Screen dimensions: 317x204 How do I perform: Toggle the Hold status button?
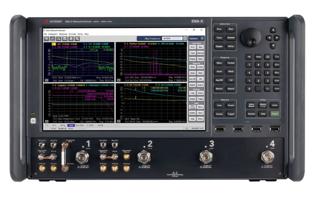click(71, 126)
